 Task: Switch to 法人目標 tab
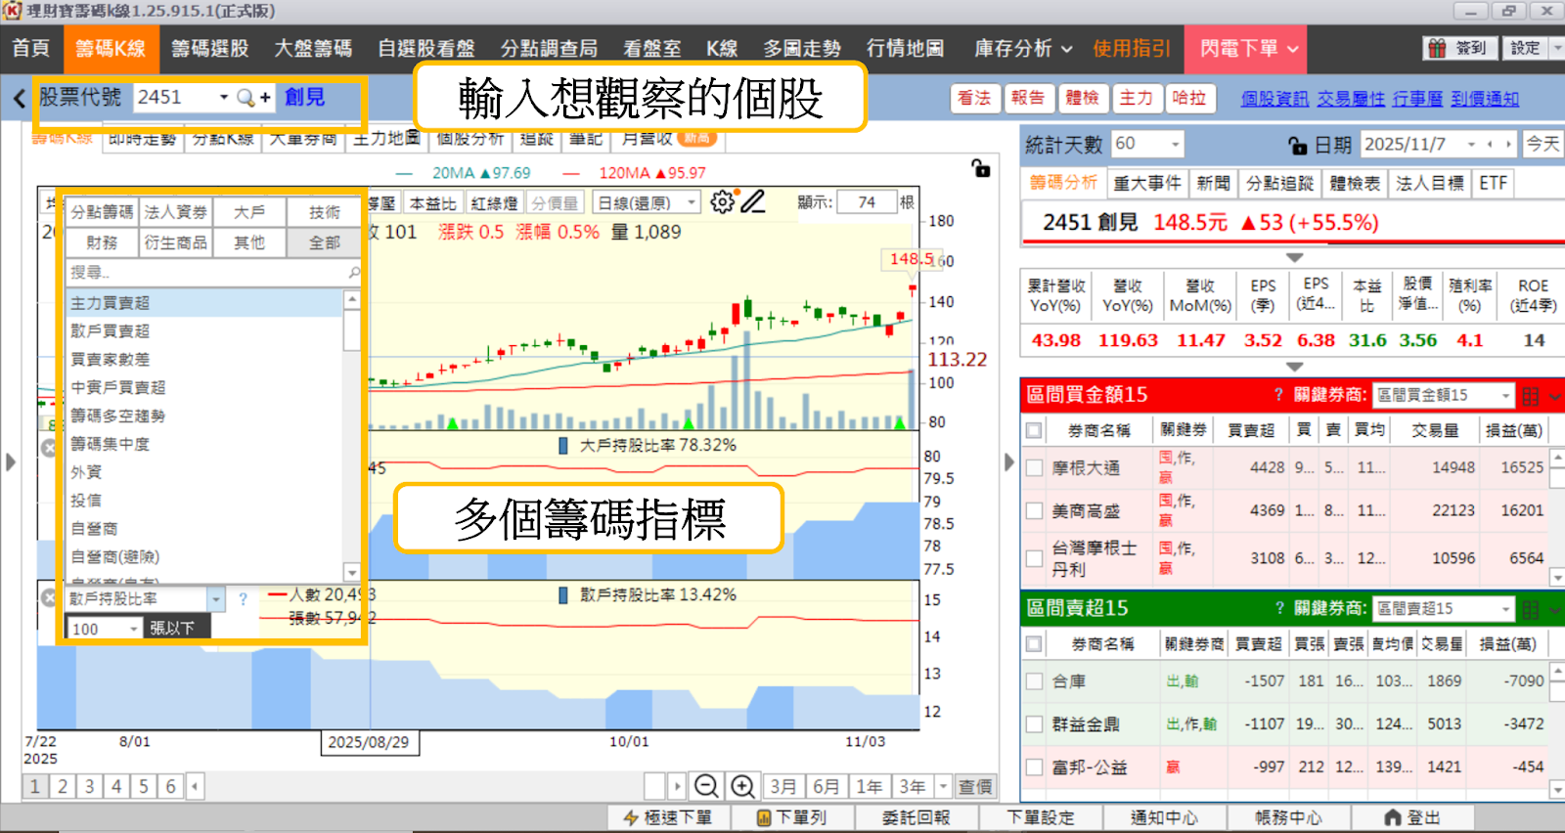1429,183
